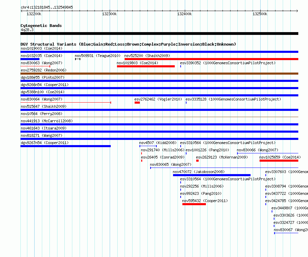
Task: Open esv3308794 variant label
Action: (287, 186)
